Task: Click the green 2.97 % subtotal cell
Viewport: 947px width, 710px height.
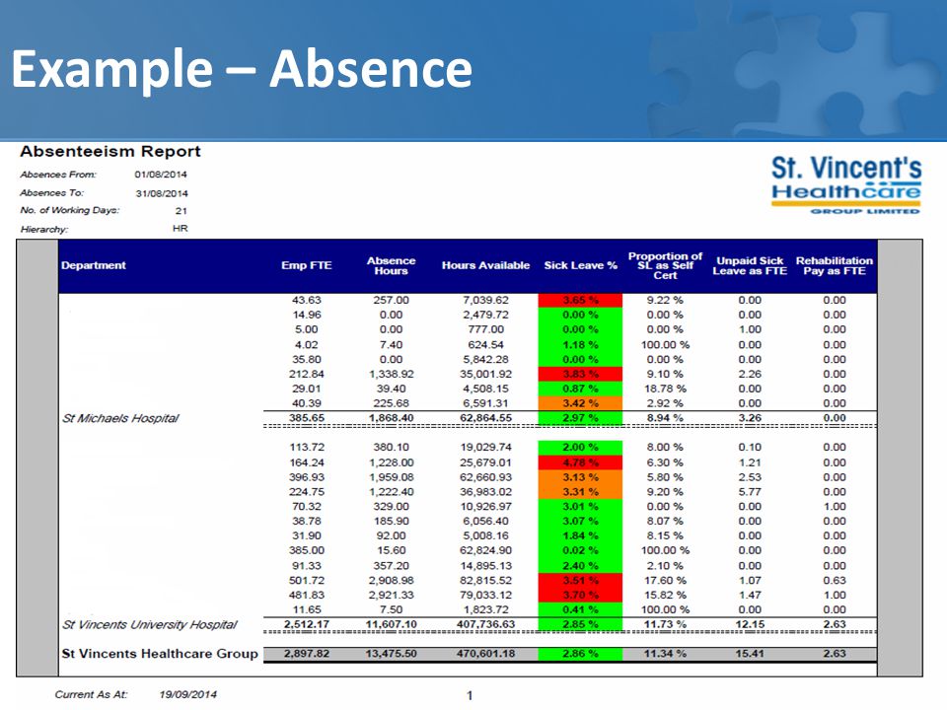Action: [580, 418]
